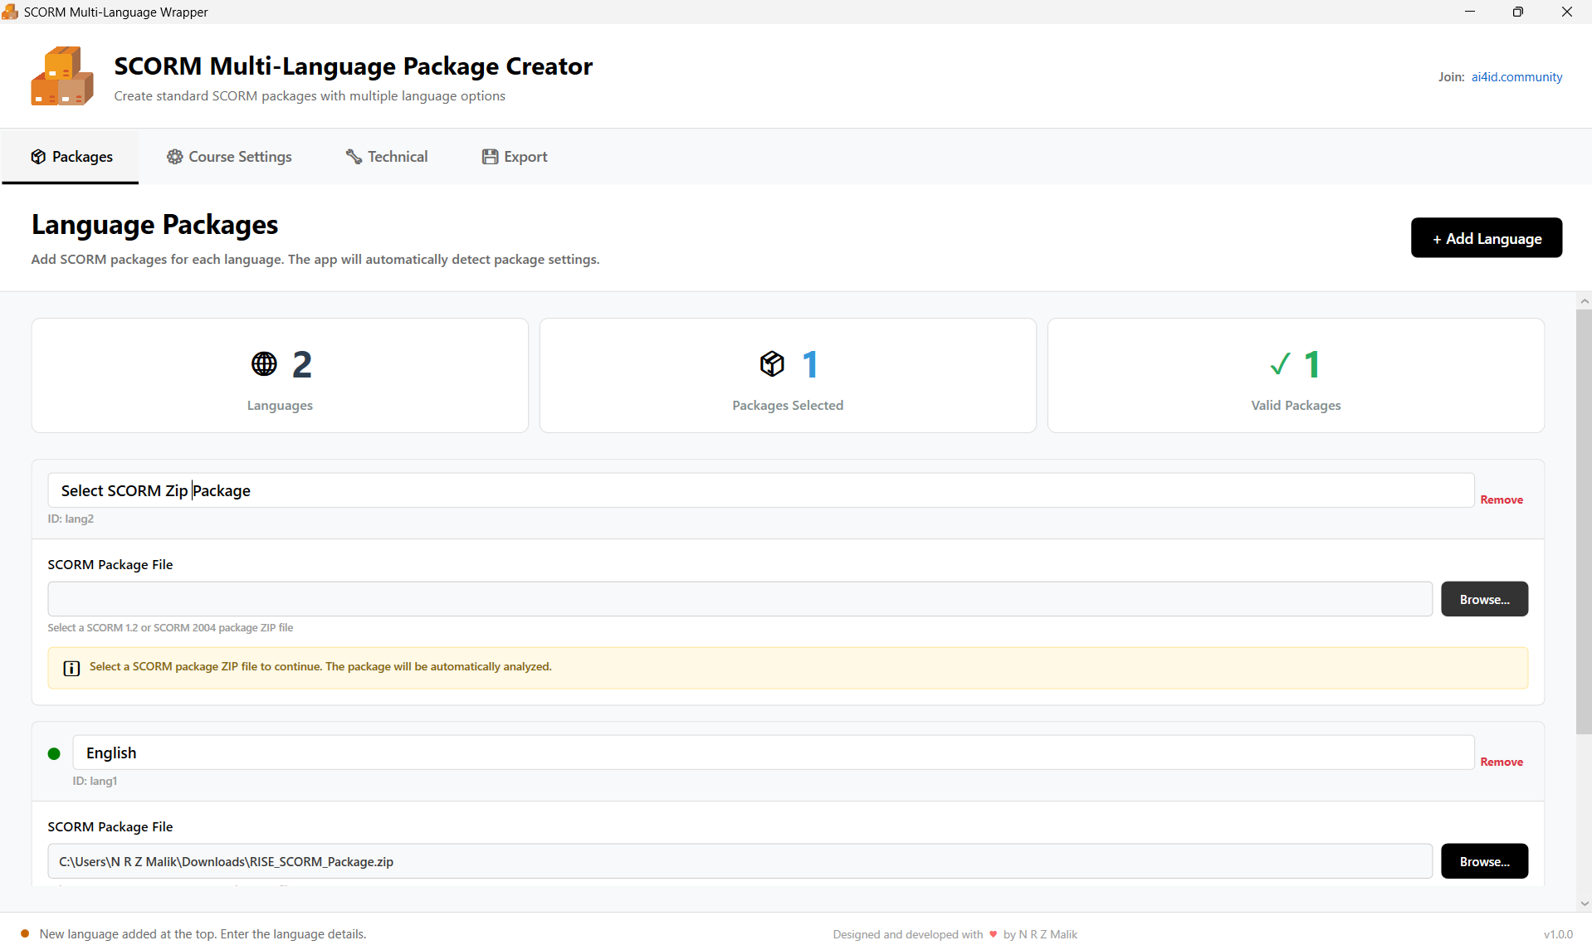
Task: Click the SCORM boxes app logo
Action: [x=62, y=76]
